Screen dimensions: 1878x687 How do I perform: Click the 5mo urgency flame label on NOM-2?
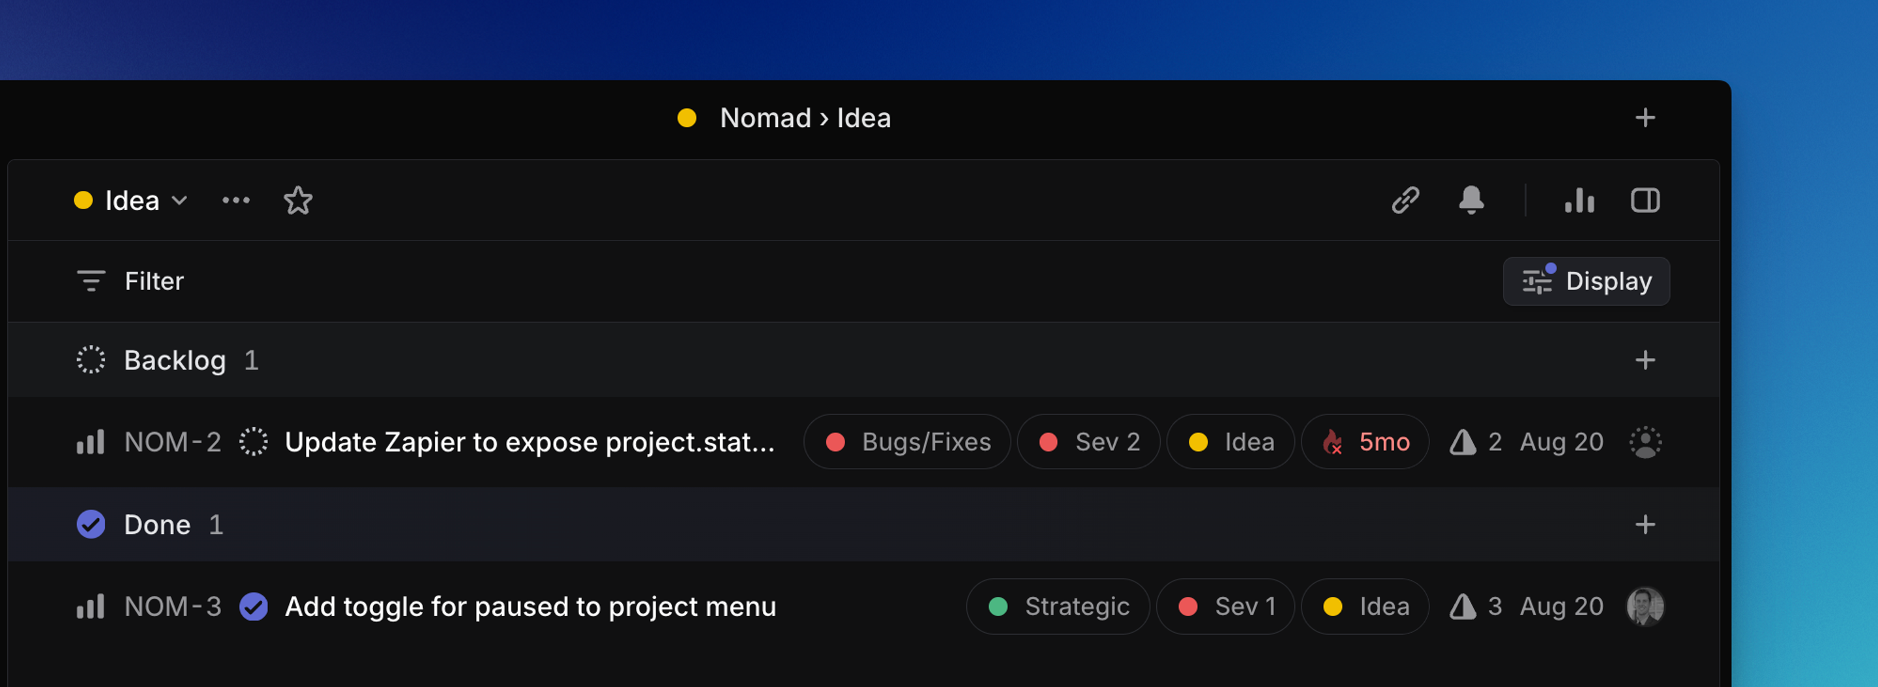[1364, 441]
